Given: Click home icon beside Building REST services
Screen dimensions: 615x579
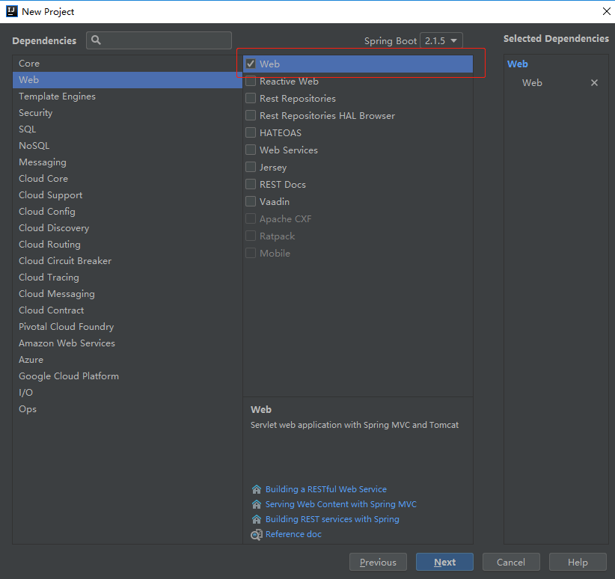Looking at the screenshot, I should point(256,519).
